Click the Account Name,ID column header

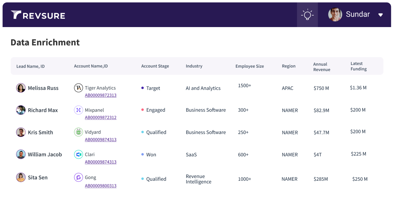point(91,66)
